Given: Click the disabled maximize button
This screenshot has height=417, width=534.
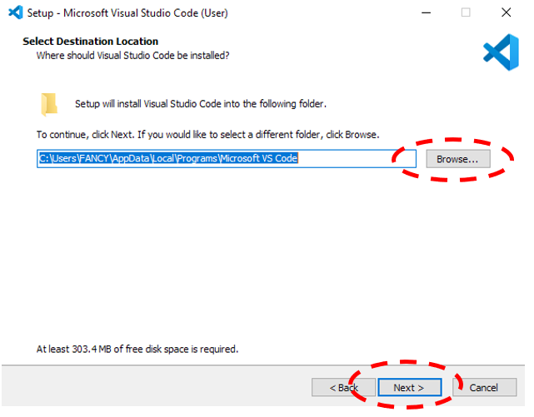Looking at the screenshot, I should pyautogui.click(x=466, y=12).
